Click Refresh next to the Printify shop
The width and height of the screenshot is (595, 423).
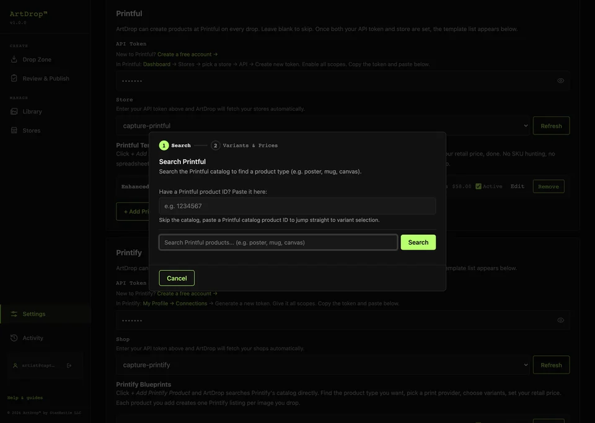(x=551, y=365)
